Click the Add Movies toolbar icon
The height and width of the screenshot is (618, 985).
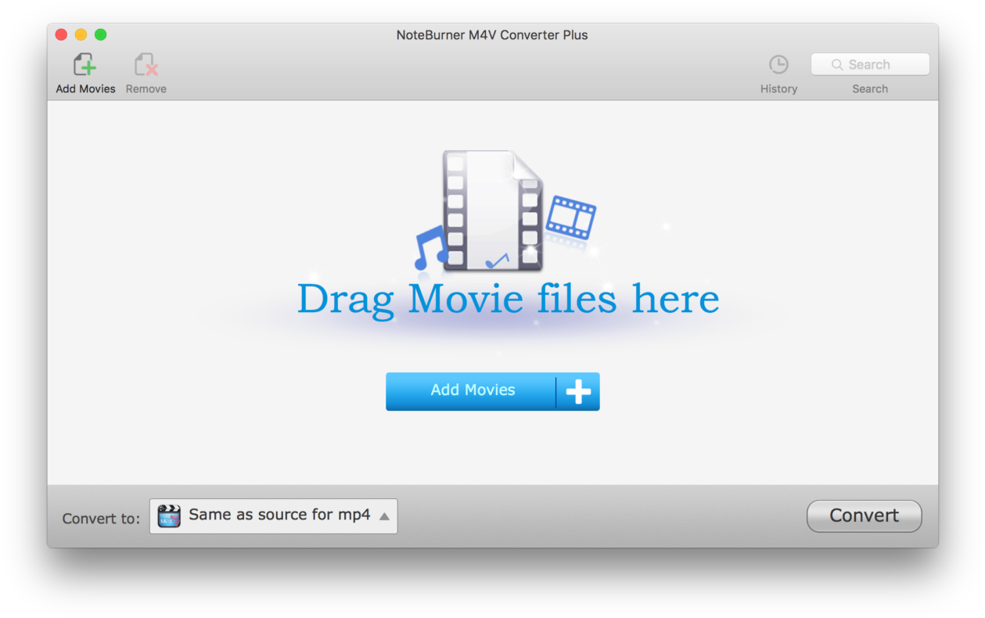coord(84,65)
